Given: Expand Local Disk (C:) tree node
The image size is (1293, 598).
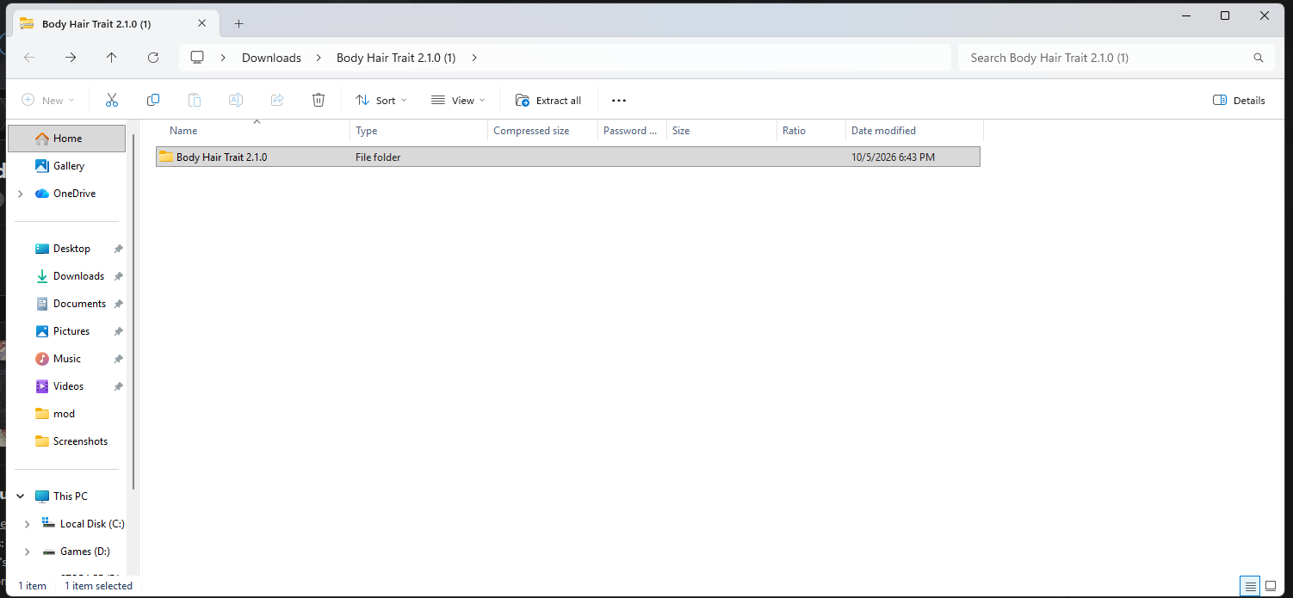Looking at the screenshot, I should (28, 524).
